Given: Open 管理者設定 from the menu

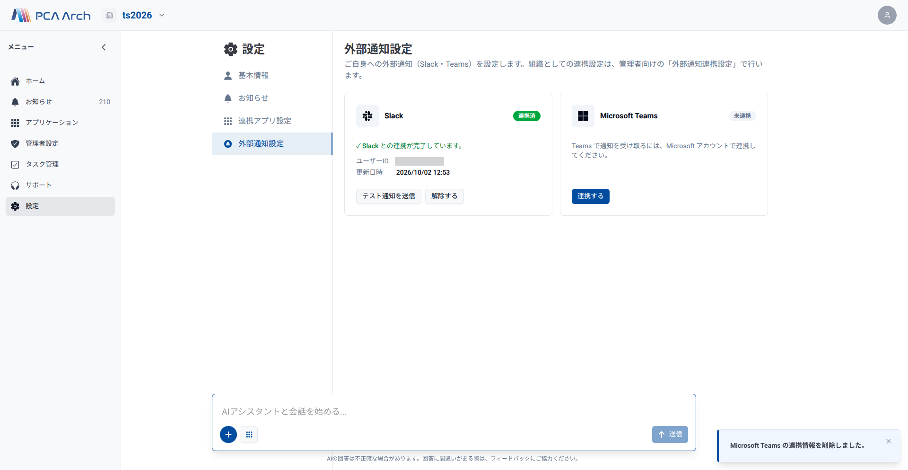Looking at the screenshot, I should (x=60, y=144).
